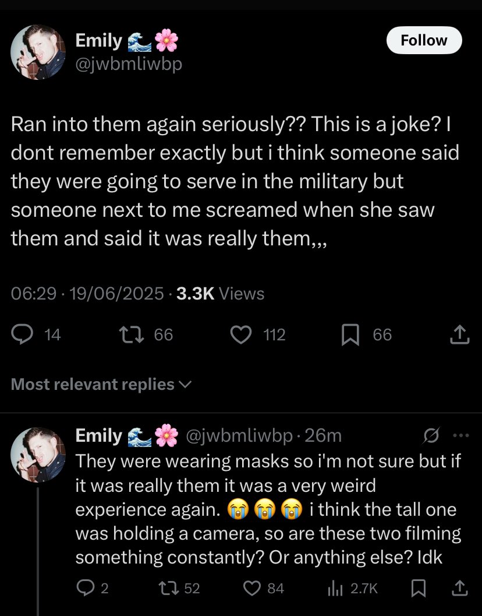Open the three-dot menu on reply
Image resolution: width=482 pixels, height=616 pixels.
click(x=460, y=436)
